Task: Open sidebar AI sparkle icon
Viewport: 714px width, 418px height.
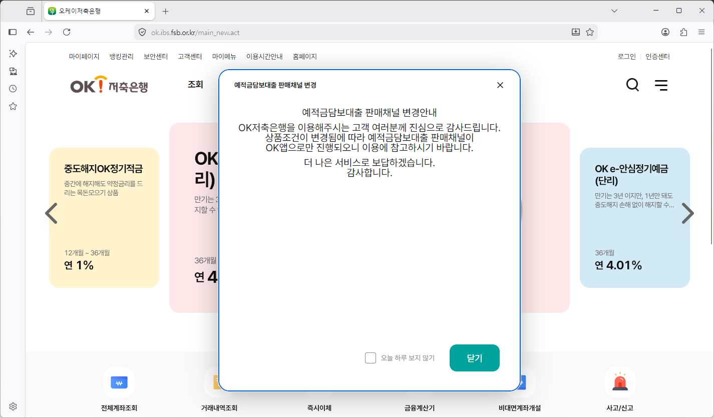Action: pyautogui.click(x=13, y=53)
